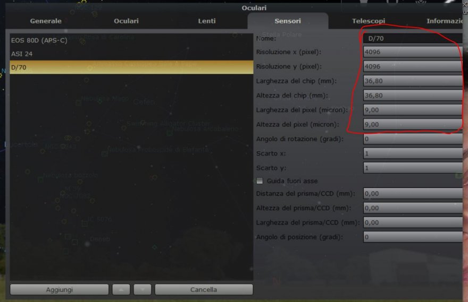
Task: Move selected sensor up with arrow button
Action: 121,289
